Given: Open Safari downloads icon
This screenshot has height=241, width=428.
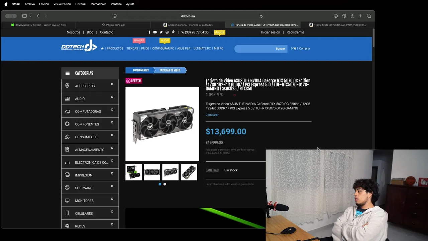Looking at the screenshot, I should click(x=336, y=16).
